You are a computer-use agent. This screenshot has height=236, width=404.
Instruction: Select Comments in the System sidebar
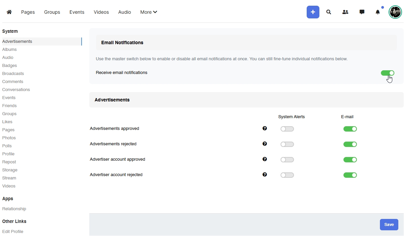pyautogui.click(x=13, y=81)
